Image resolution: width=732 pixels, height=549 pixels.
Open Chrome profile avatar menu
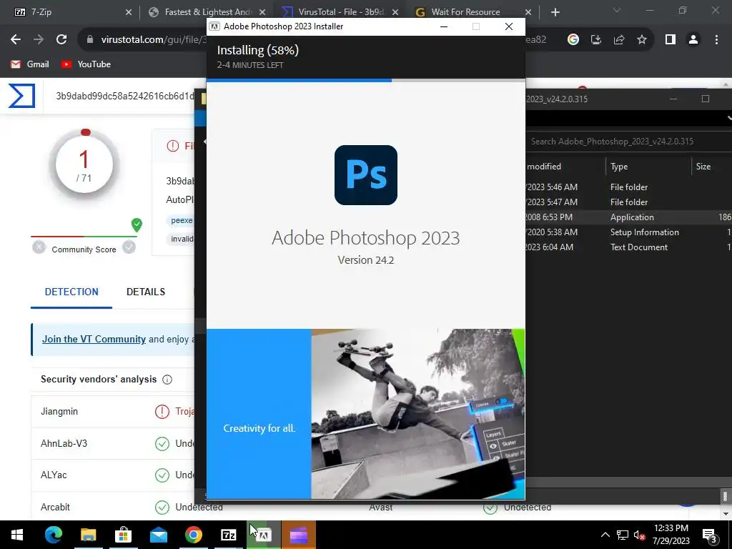coord(693,40)
